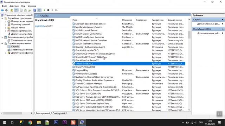
Task: Click the gear icon of OracleServiceORCL row
Action: 73,64
